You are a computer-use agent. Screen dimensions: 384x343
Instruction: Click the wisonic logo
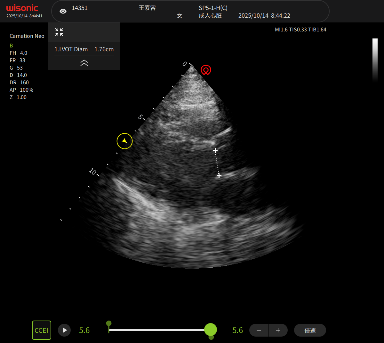(22, 8)
